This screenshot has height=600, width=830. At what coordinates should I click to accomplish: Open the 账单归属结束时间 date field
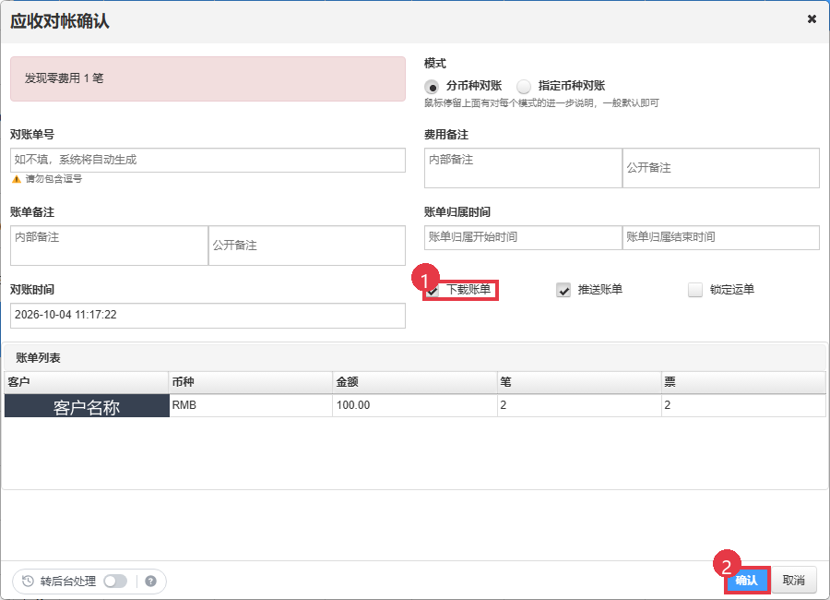pos(721,237)
